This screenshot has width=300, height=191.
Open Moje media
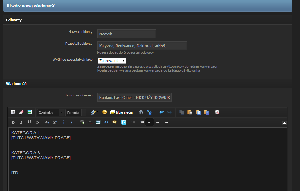pos(121,112)
